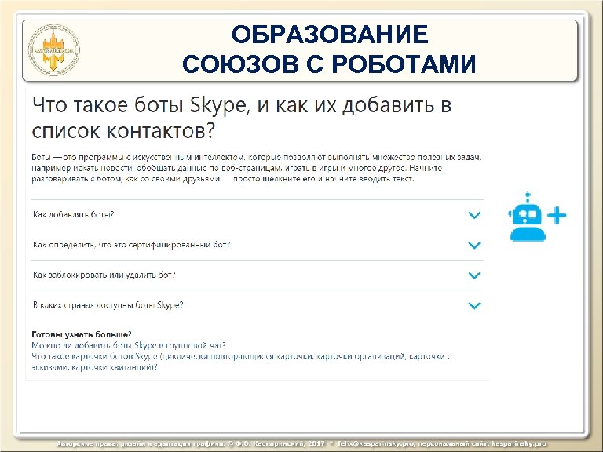The height and width of the screenshot is (452, 603).
Task: Expand chevron for 'Как определить, что это сертифицированный бот?'
Action: coord(474,245)
